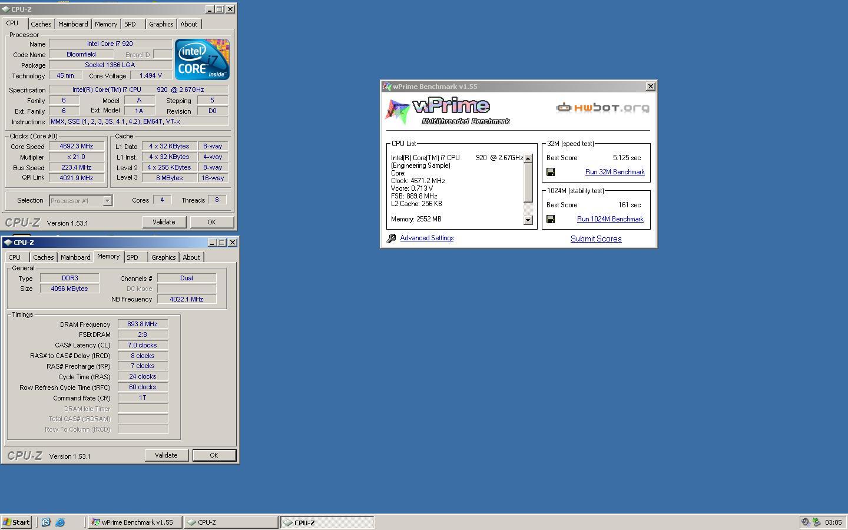848x530 pixels.
Task: Click the FSB:DRAM value 2:8
Action: (143, 334)
